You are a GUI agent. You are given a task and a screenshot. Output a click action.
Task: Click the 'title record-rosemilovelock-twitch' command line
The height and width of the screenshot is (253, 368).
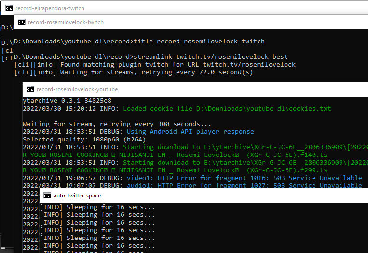pyautogui.click(x=139, y=42)
